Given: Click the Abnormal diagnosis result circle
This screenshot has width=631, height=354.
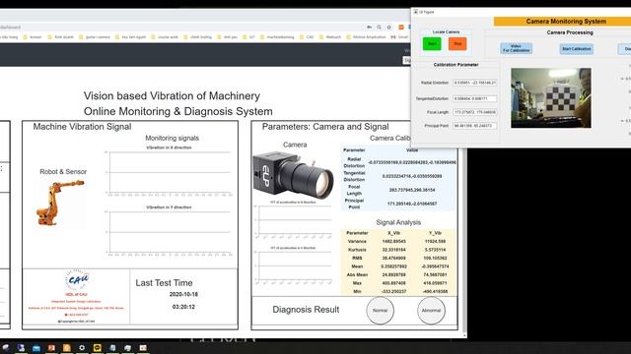Looking at the screenshot, I should [x=431, y=311].
